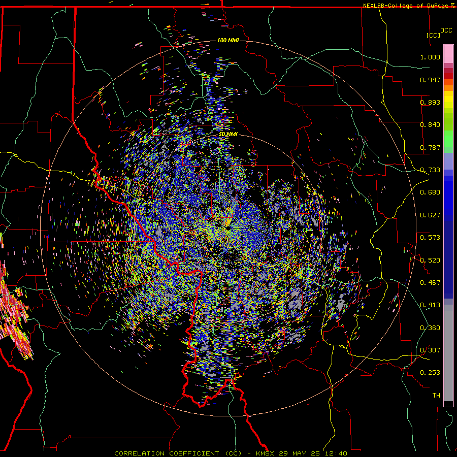Viewport: 457px width, 457px height.
Task: Click the 12:40 timestamp
Action: click(x=335, y=453)
